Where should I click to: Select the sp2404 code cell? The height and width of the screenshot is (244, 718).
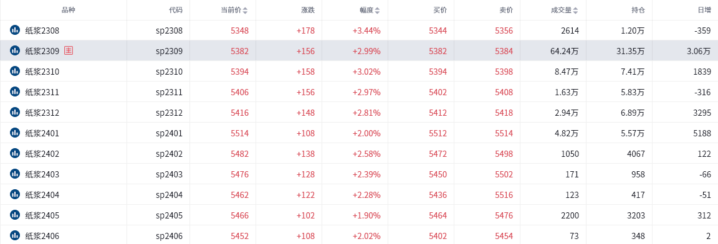(169, 195)
